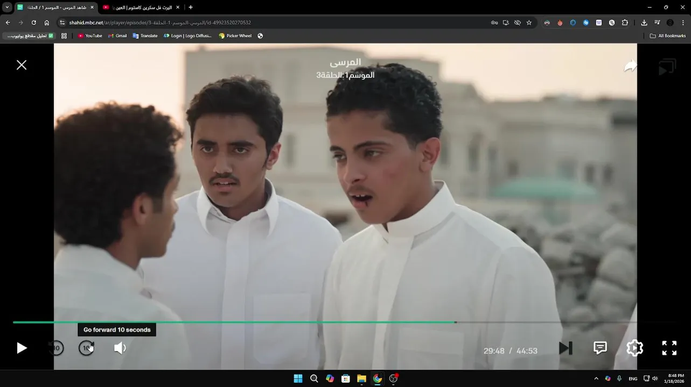Screen dimensions: 691x387
Task: Open the YouTube bookmark
Action: pyautogui.click(x=90, y=36)
